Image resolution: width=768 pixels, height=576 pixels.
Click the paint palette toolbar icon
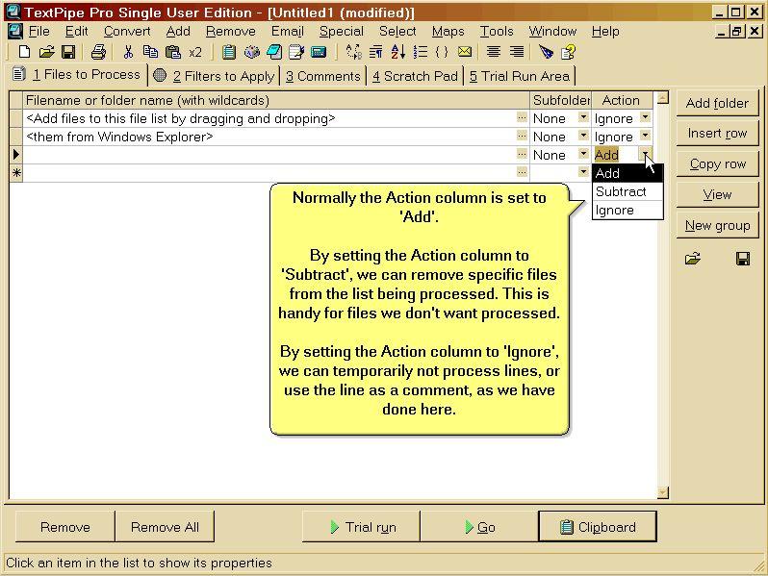(252, 51)
